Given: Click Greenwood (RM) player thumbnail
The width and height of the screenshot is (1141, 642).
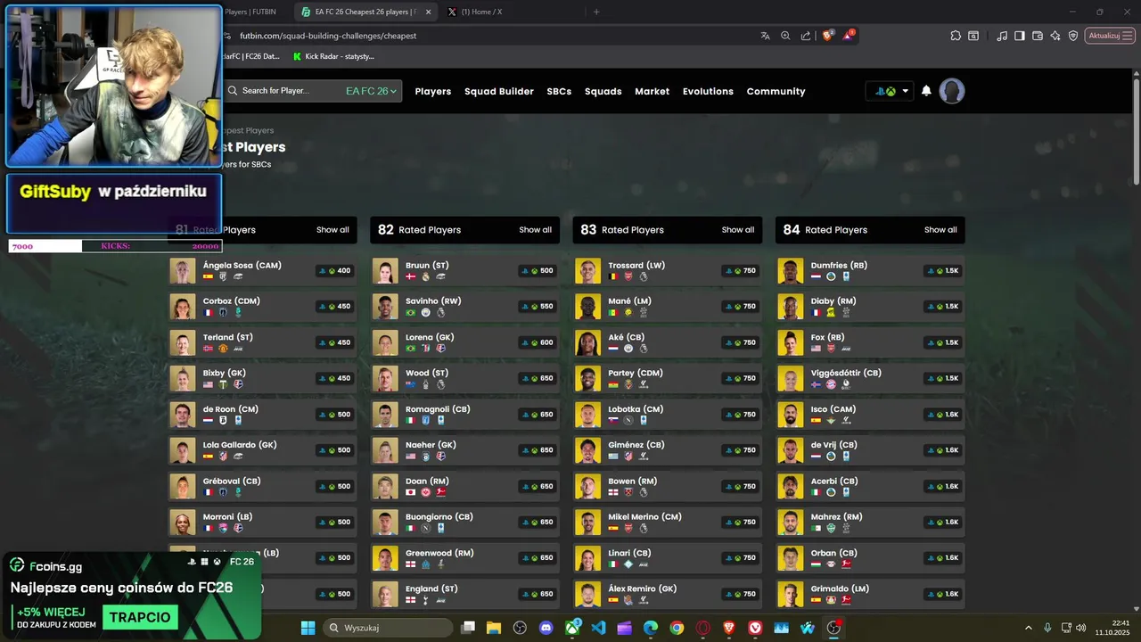Looking at the screenshot, I should (385, 558).
